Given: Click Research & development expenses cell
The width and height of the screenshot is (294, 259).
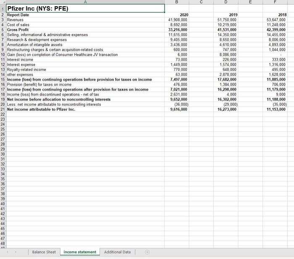Looking at the screenshot, I should [85, 40].
